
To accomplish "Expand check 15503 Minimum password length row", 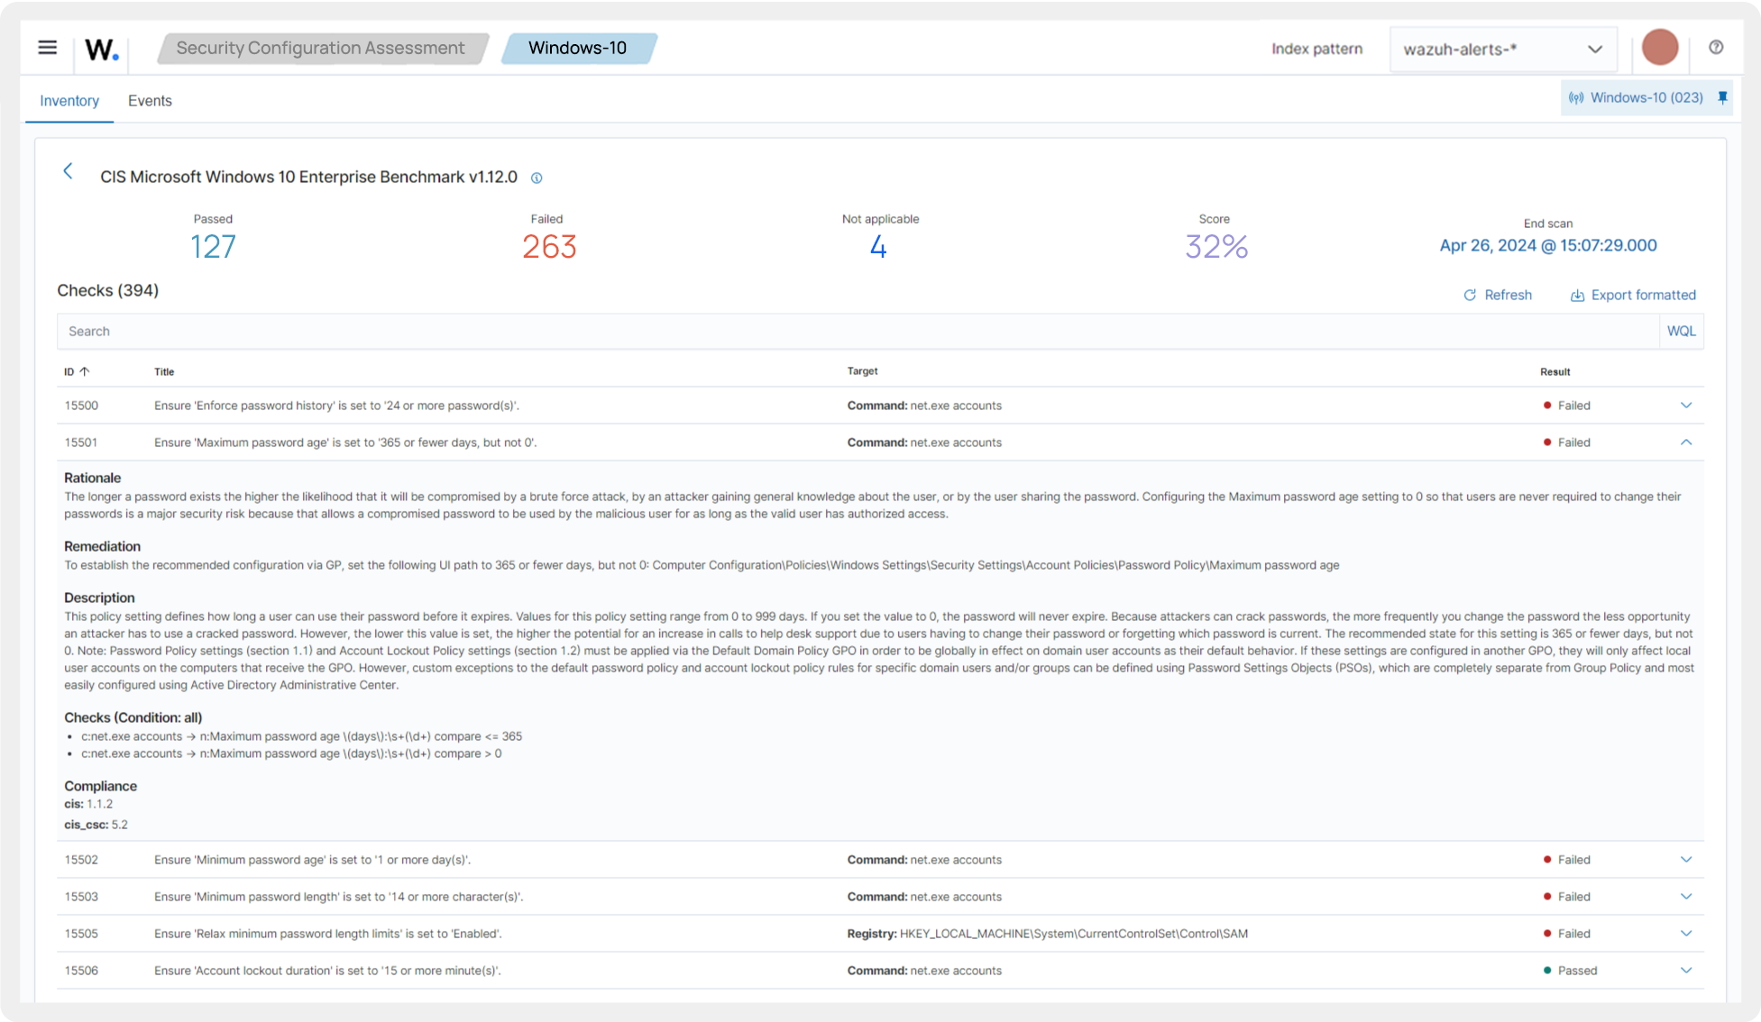I will coord(1685,897).
